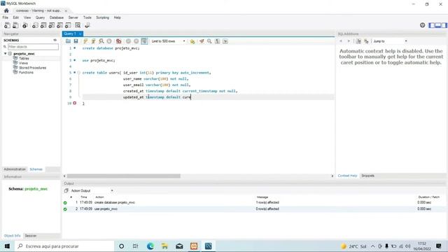Close the Query 1 tab
Screen dimensions: 448x252
point(80,34)
